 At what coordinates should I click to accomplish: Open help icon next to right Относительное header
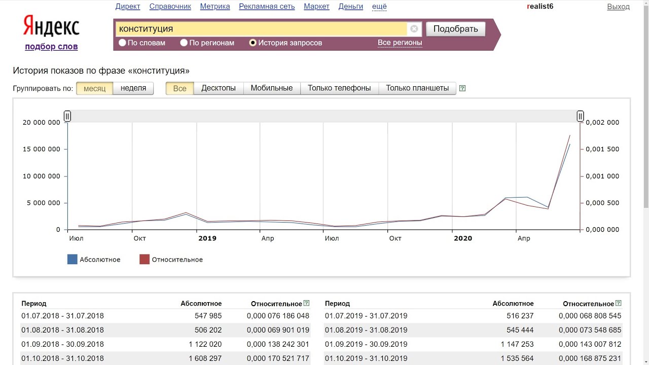[x=619, y=303]
